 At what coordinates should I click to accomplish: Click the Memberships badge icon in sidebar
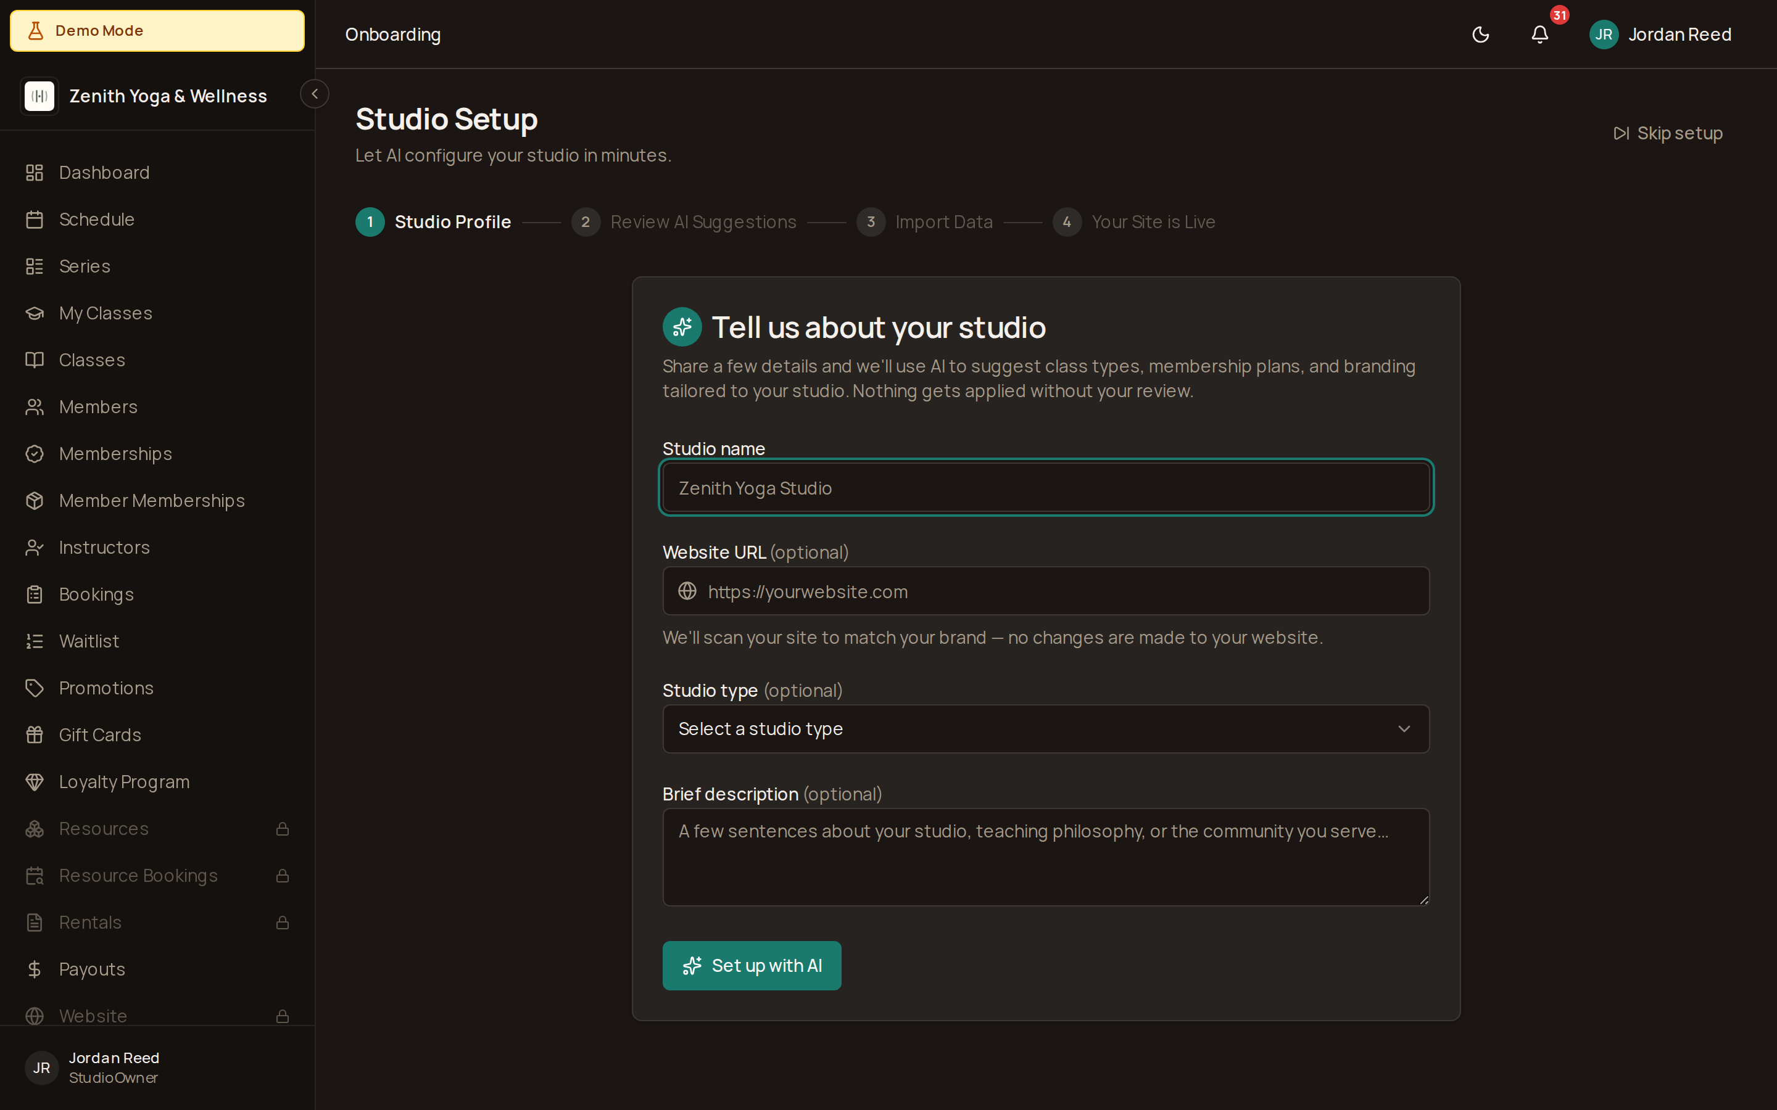[x=36, y=454]
